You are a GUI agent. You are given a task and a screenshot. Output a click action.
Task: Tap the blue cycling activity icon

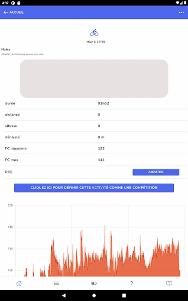click(94, 33)
